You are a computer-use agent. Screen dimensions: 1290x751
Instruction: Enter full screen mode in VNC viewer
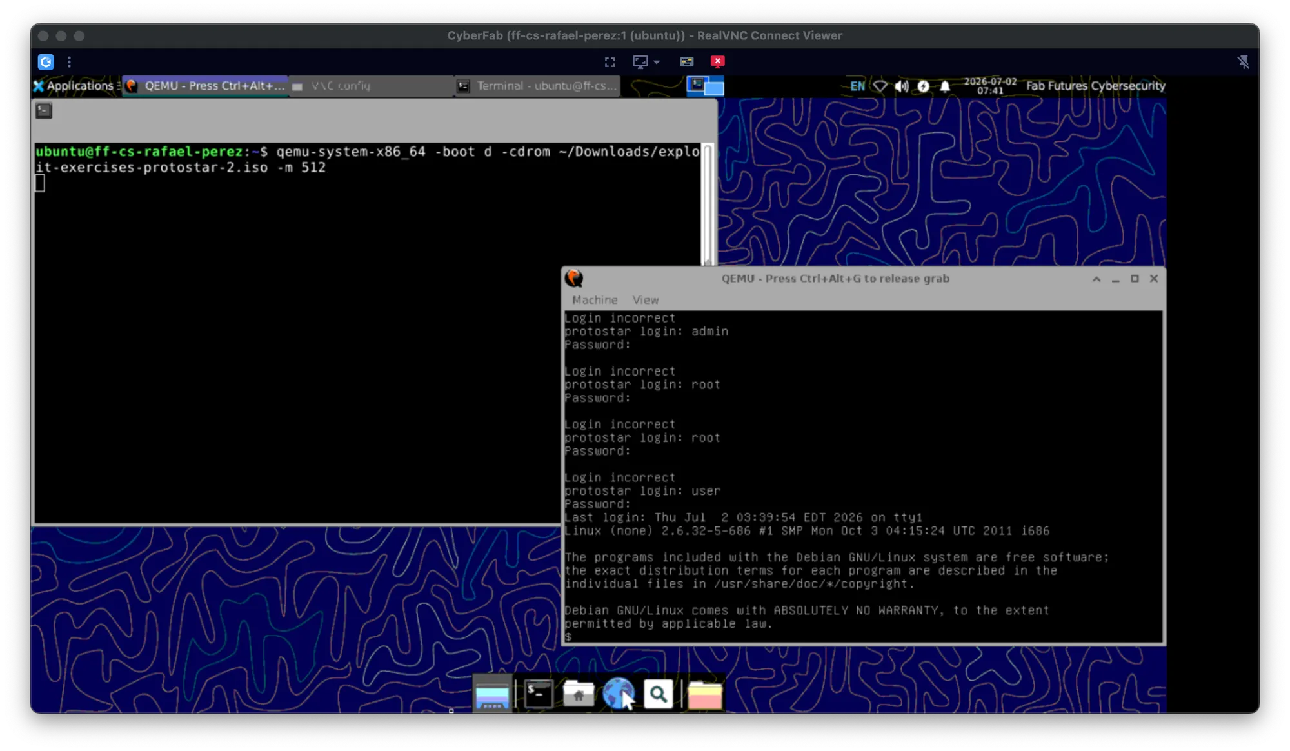610,62
